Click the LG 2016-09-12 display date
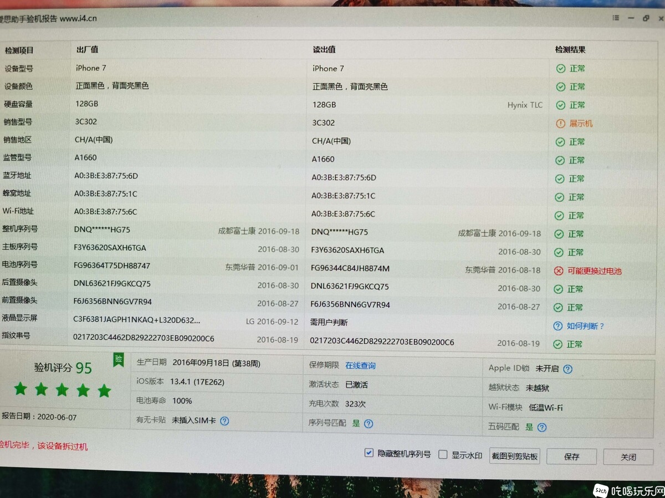This screenshot has width=665, height=498. pos(272,321)
